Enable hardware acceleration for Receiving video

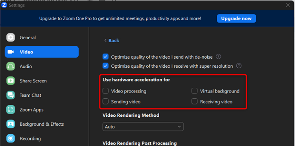(194, 101)
